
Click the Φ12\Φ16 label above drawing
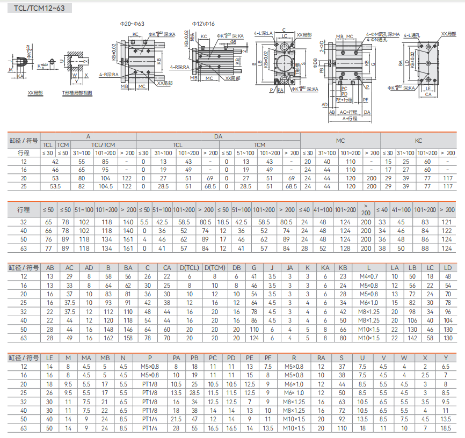point(204,24)
